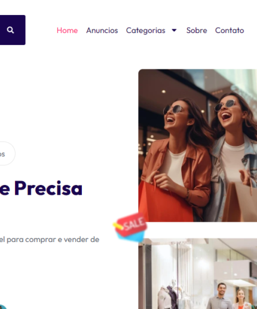The width and height of the screenshot is (257, 309).
Task: Click the partial round avatar at the bottom-left
Action: coord(3,307)
